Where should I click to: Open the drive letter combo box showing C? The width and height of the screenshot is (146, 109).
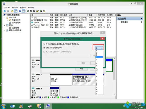(99, 48)
